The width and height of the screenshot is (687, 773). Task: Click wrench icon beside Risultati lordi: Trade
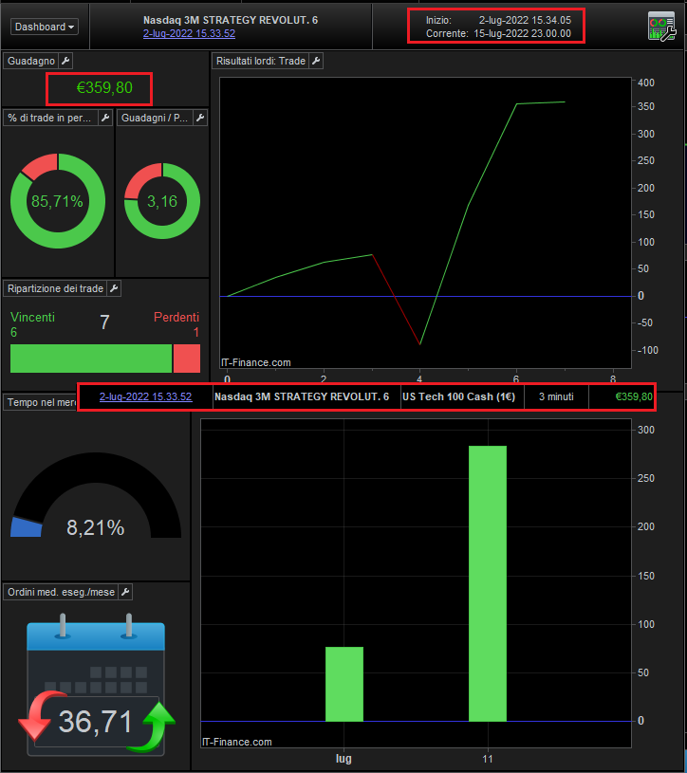(316, 61)
